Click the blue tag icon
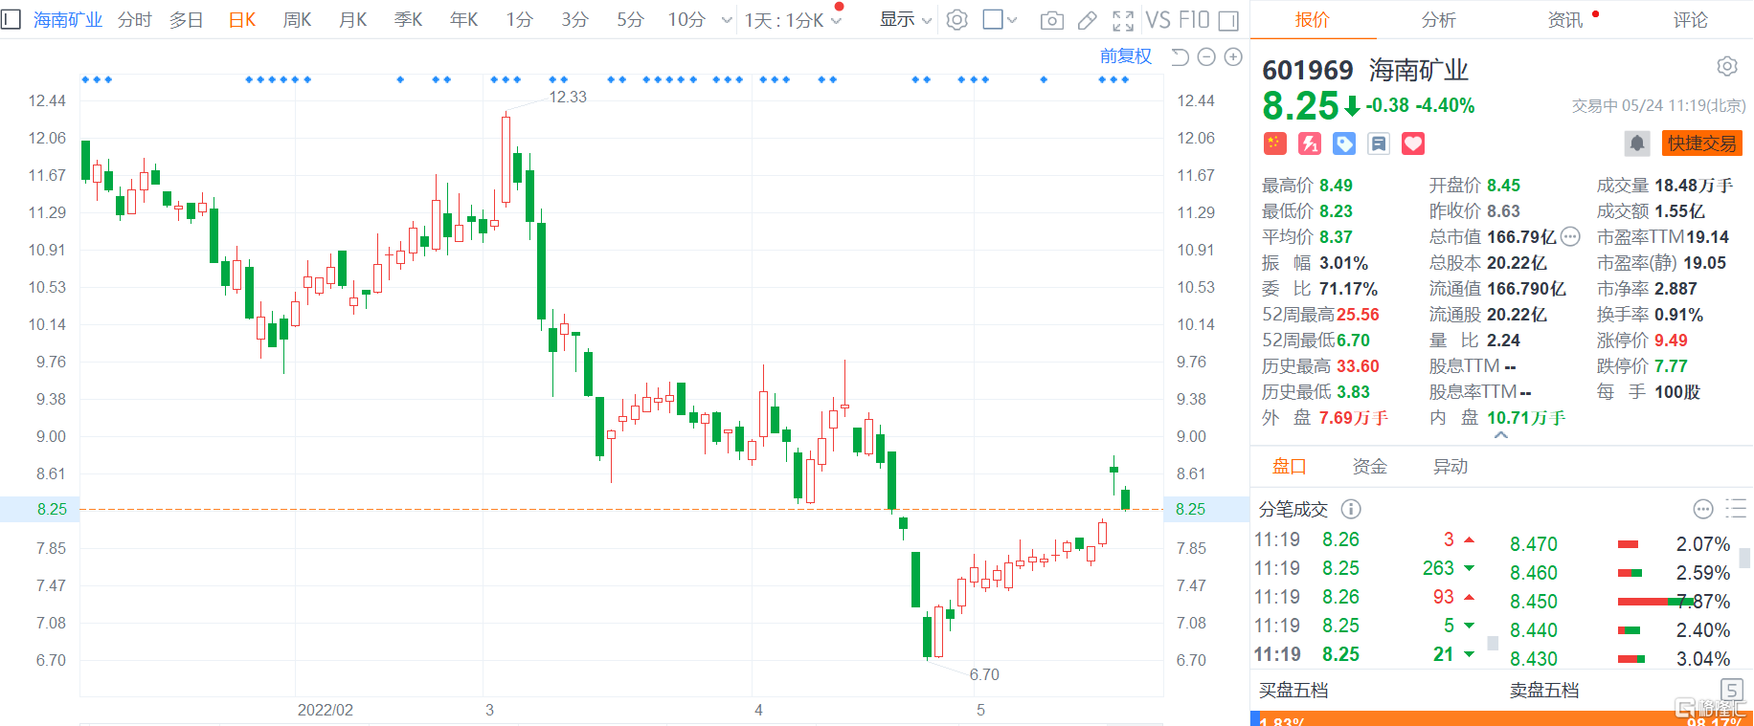 tap(1344, 143)
